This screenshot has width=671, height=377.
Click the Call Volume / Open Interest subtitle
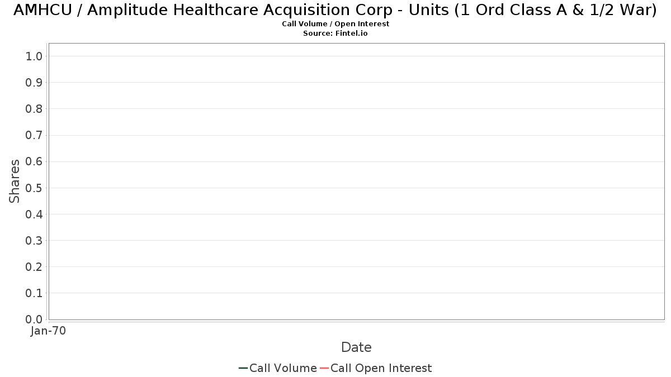(335, 24)
